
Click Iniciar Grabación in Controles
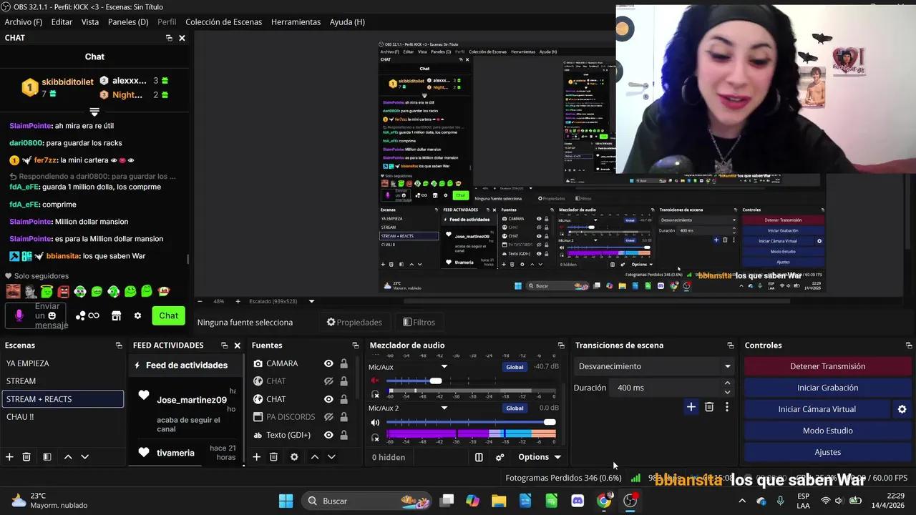tap(827, 387)
